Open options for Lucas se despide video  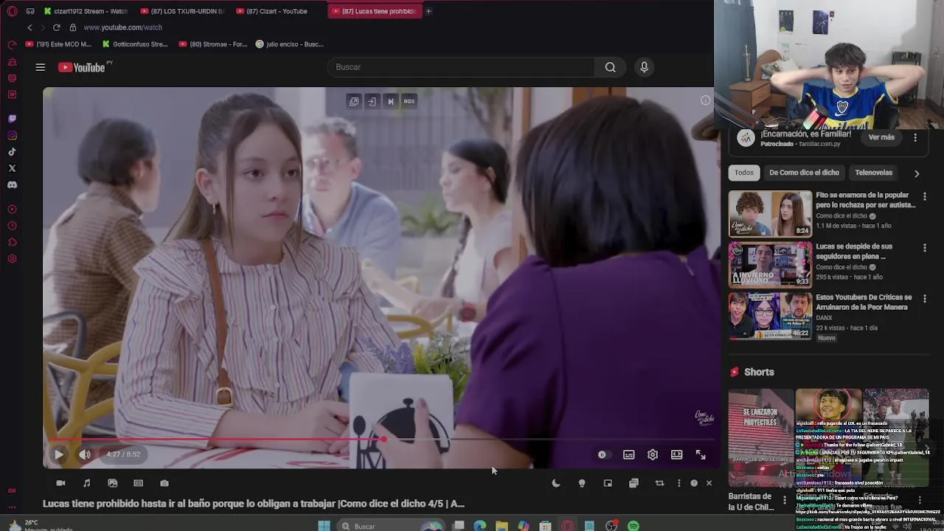[925, 248]
